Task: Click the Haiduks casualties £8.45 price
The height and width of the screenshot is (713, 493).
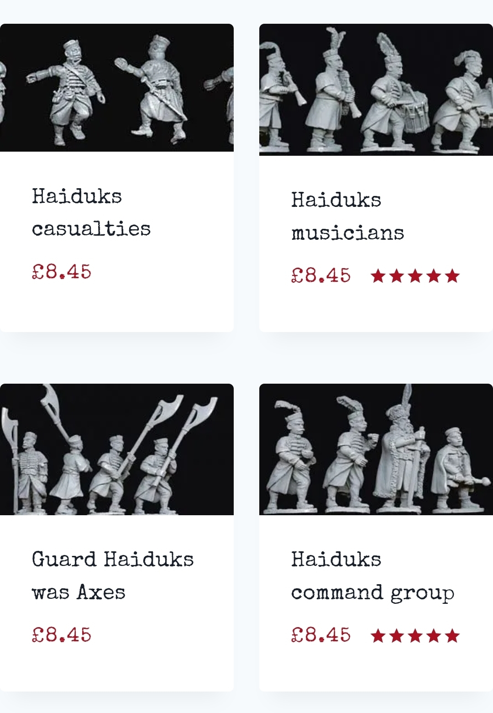Action: click(x=62, y=272)
